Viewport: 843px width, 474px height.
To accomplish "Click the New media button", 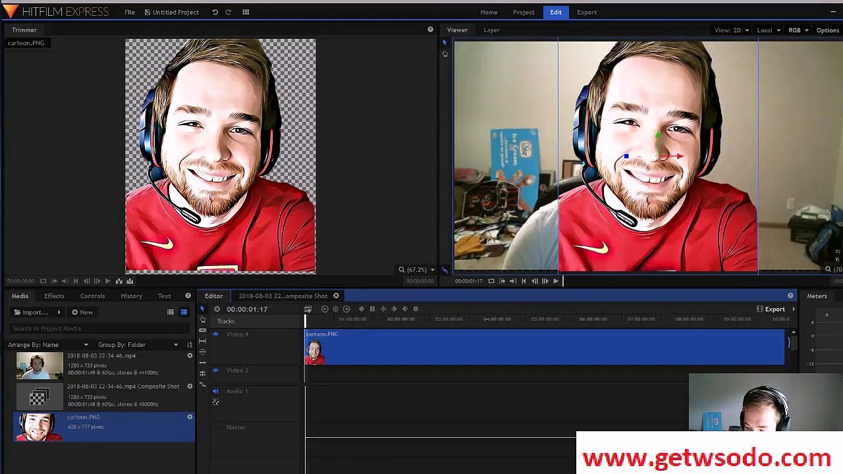I will [x=82, y=312].
